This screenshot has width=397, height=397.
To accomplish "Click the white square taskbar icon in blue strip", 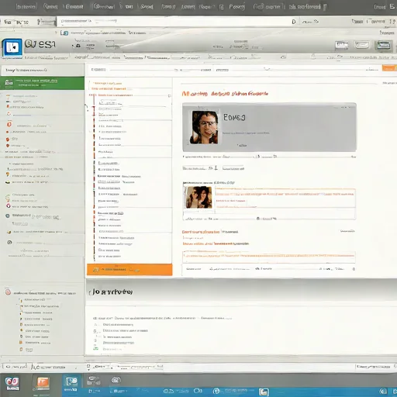I will [x=264, y=392].
